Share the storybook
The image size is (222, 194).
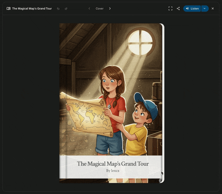click(178, 8)
